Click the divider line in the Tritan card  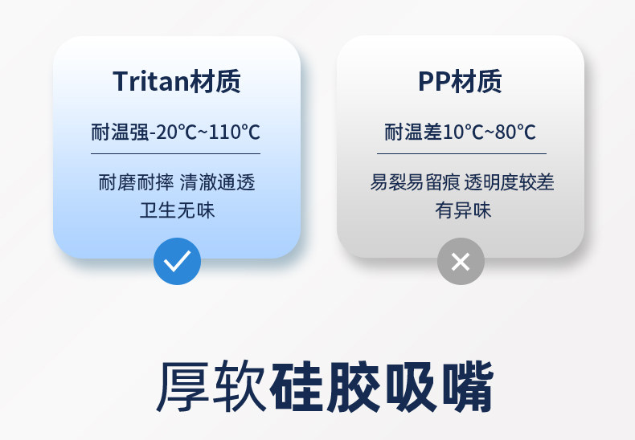175,153
